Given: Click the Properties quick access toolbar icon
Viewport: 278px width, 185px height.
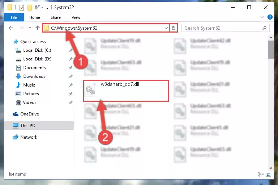Looking at the screenshot, I should (x=22, y=8).
